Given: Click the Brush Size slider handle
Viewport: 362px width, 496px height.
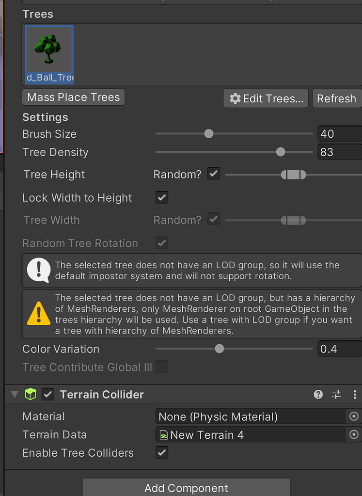Looking at the screenshot, I should point(208,133).
